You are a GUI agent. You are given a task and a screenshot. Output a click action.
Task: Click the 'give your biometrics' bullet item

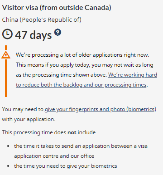(x=66, y=166)
